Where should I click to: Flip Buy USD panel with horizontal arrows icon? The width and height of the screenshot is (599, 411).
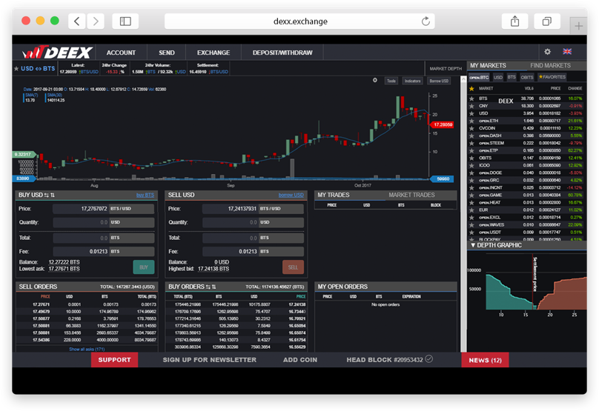click(47, 195)
